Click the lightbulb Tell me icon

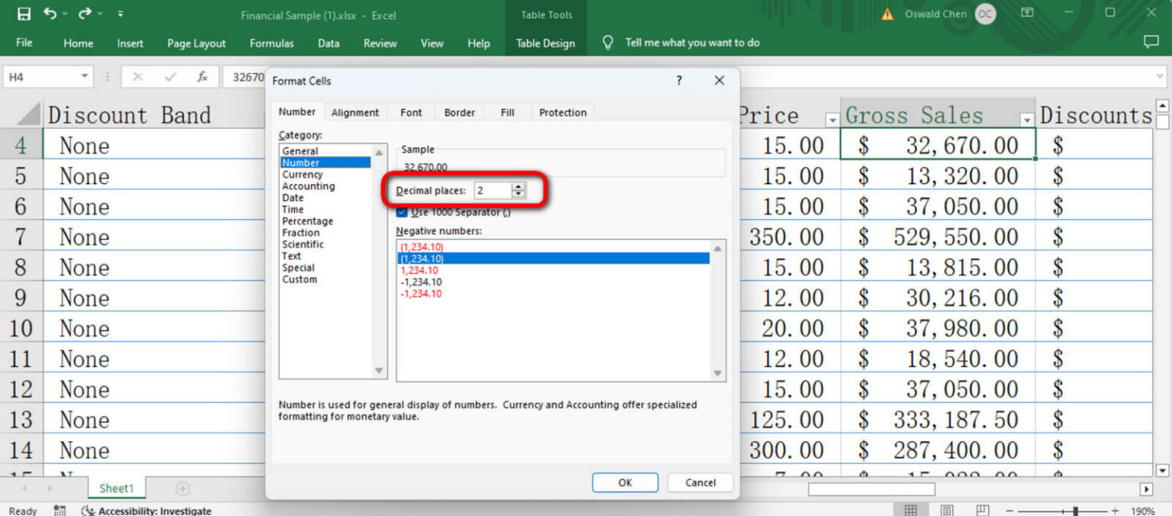click(x=607, y=43)
